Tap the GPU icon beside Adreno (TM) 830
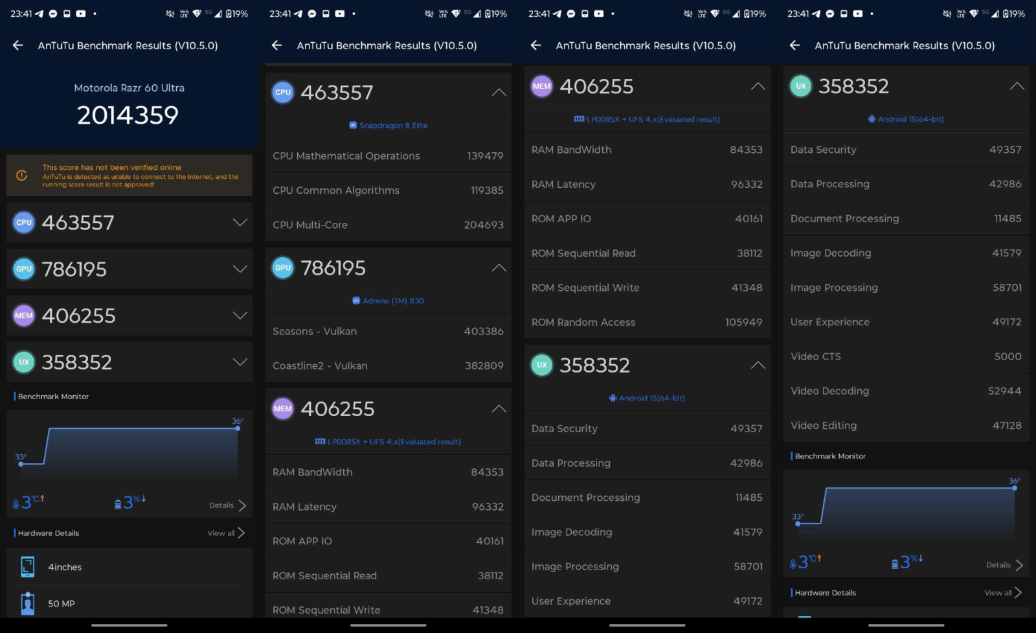 click(355, 301)
